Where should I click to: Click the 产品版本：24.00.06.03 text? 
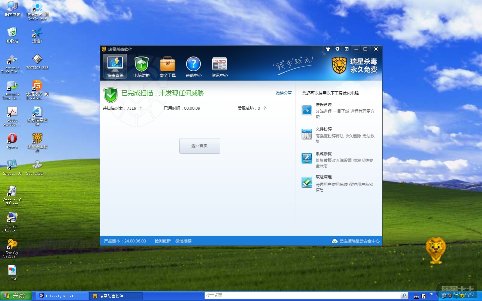tap(125, 241)
